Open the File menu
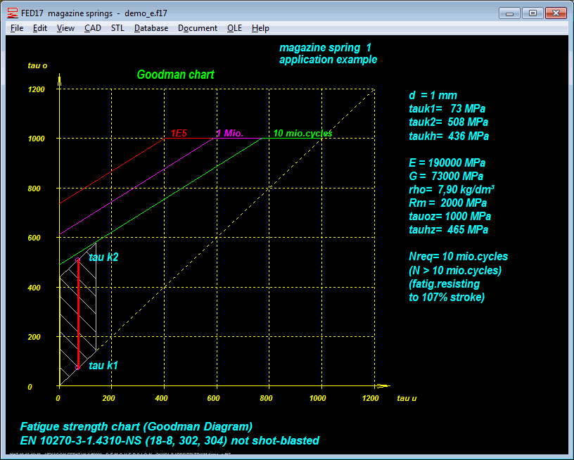Image resolution: width=574 pixels, height=460 pixels. pos(17,28)
